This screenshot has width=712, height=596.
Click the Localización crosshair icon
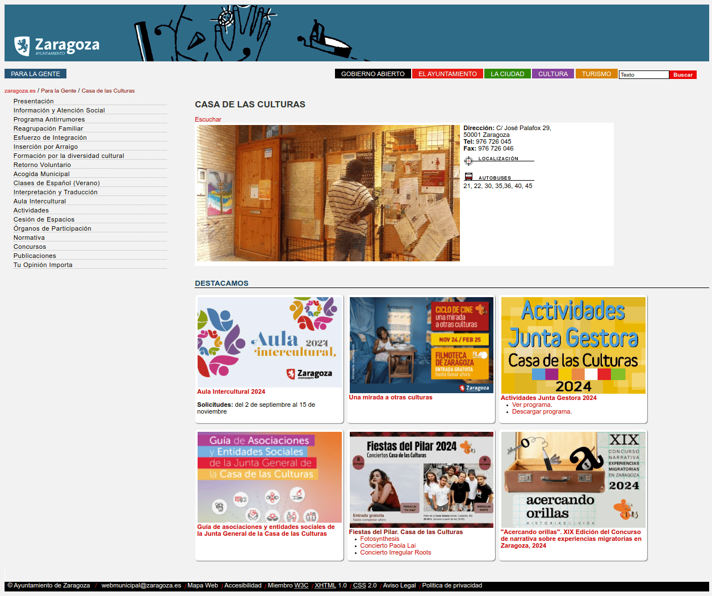468,161
